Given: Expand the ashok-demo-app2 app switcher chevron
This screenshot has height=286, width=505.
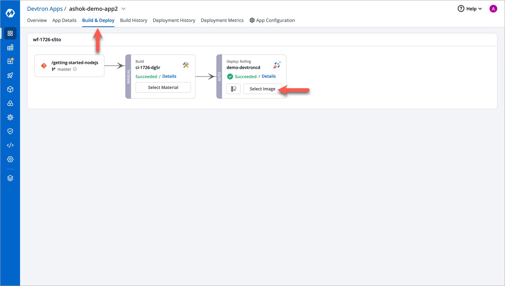Looking at the screenshot, I should coord(123,9).
